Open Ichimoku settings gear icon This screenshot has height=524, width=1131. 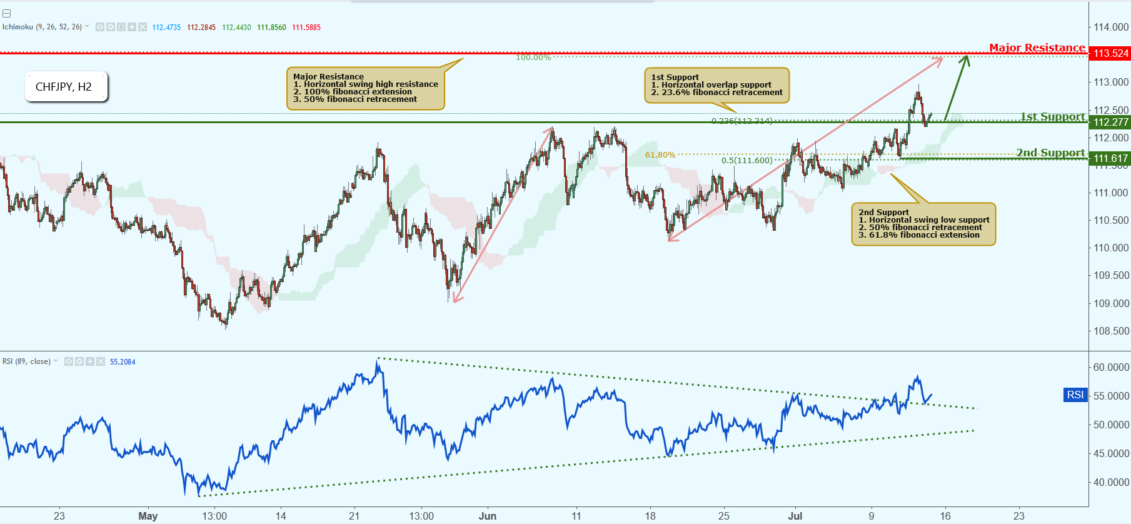click(x=111, y=27)
